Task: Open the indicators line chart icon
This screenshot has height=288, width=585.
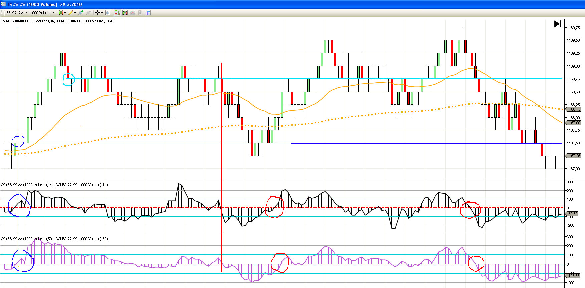Action: pos(133,13)
